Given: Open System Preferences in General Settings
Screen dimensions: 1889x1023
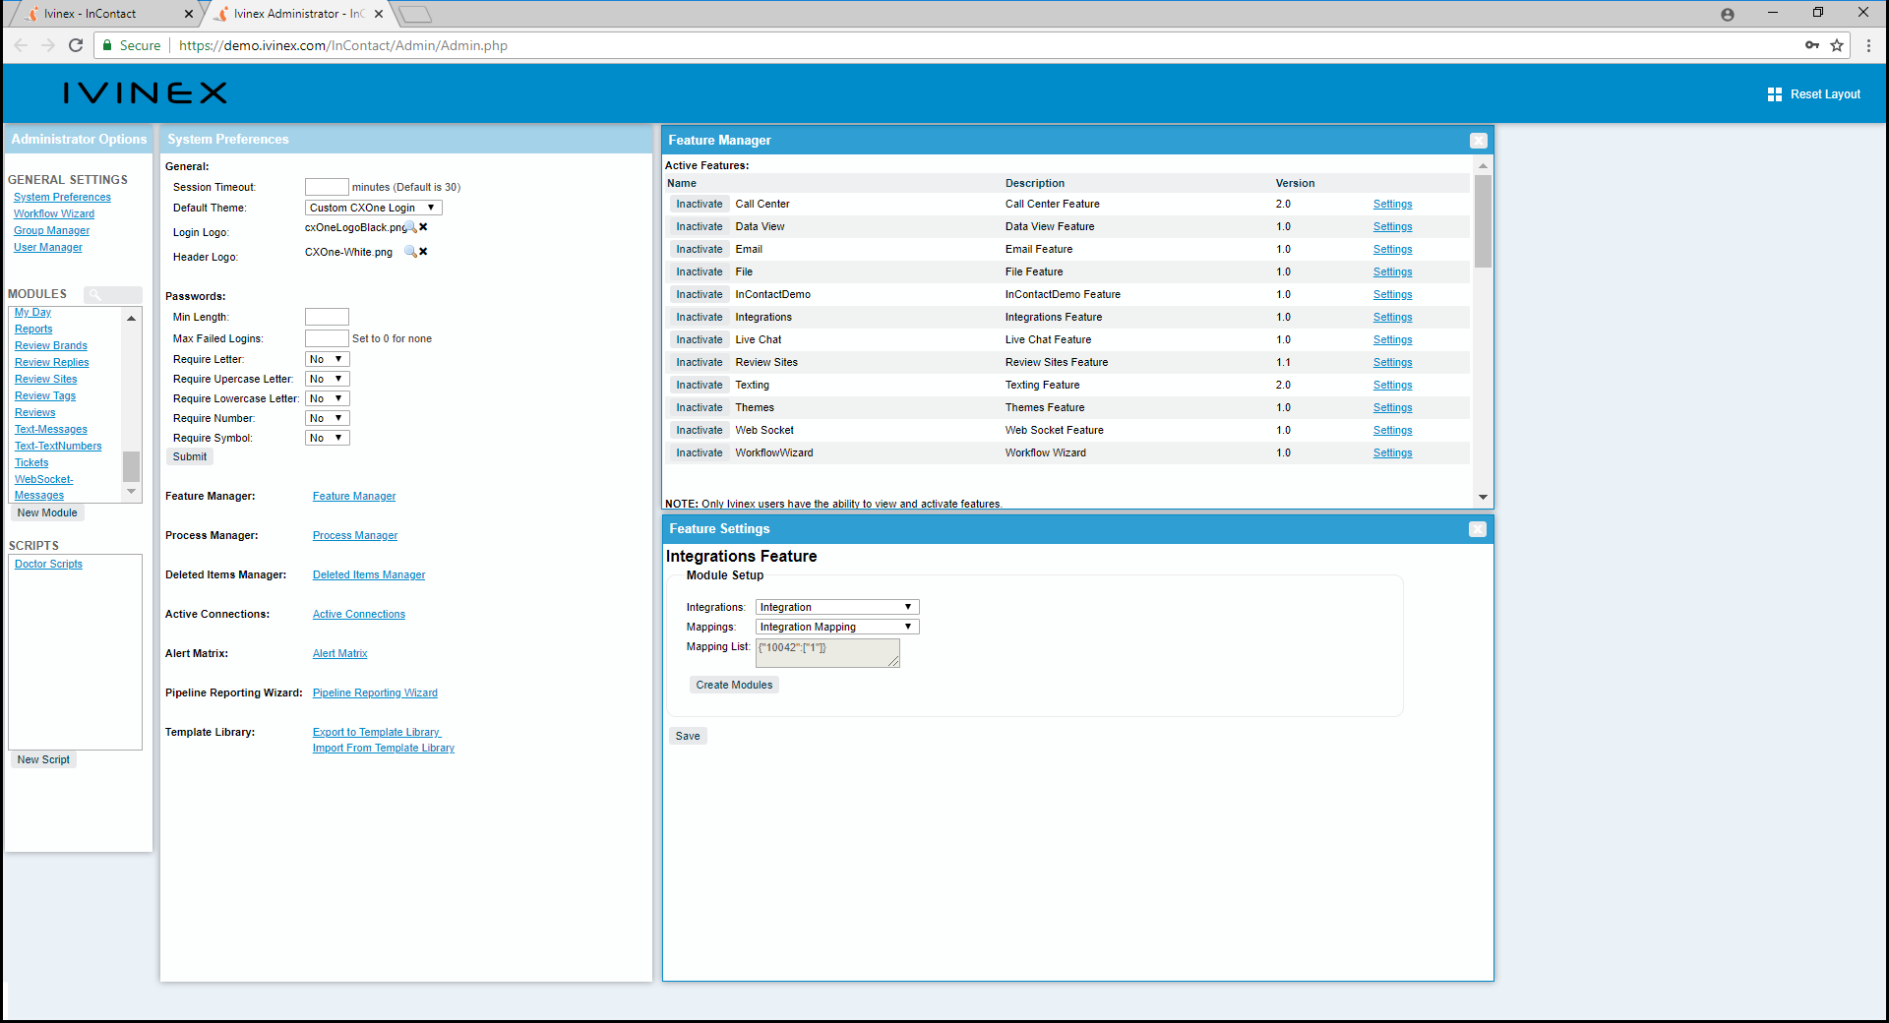Looking at the screenshot, I should [62, 197].
